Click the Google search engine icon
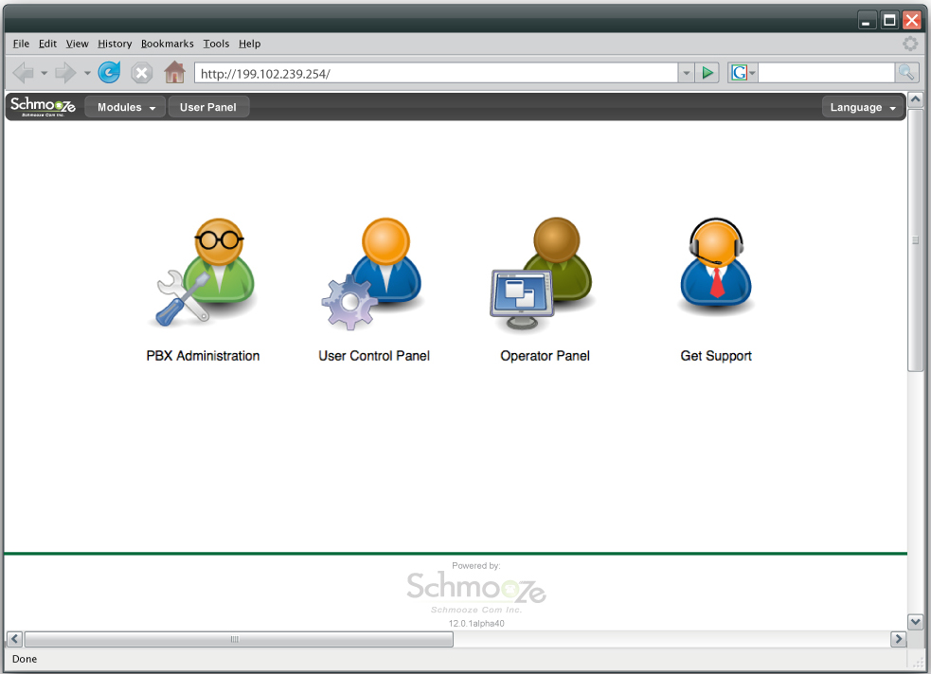The image size is (931, 674). pyautogui.click(x=738, y=72)
